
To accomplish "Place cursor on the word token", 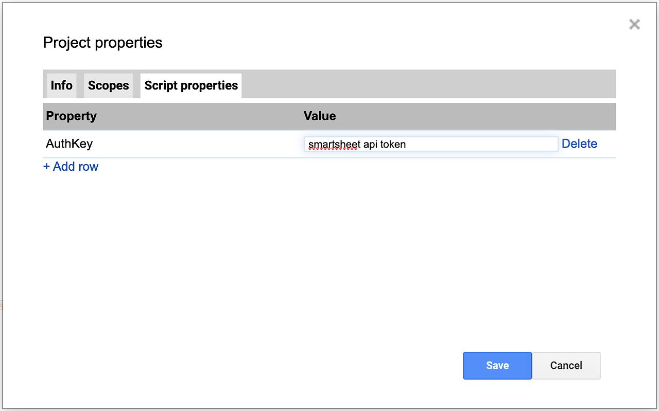I will point(393,145).
